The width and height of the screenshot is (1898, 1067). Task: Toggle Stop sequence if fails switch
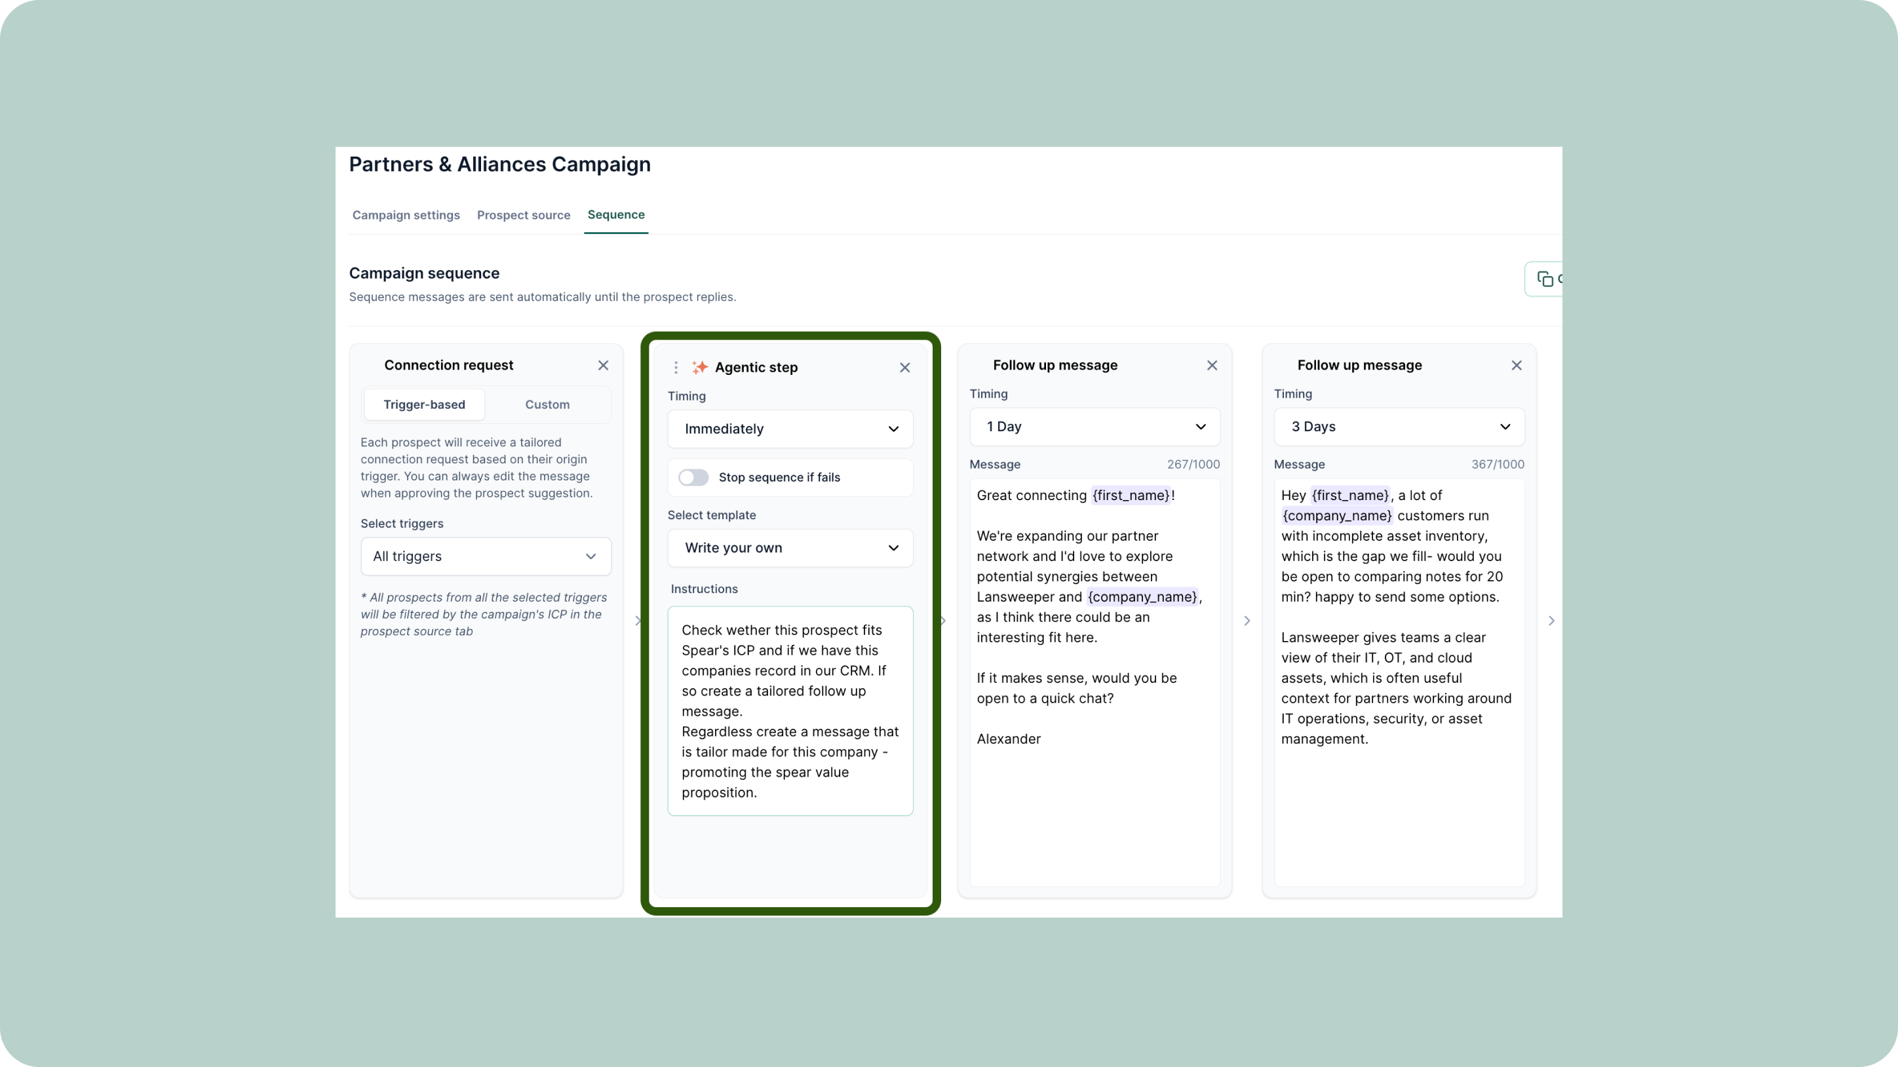693,478
